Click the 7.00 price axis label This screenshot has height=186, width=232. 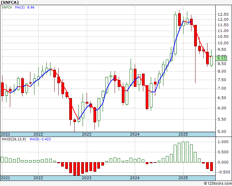click(222, 88)
